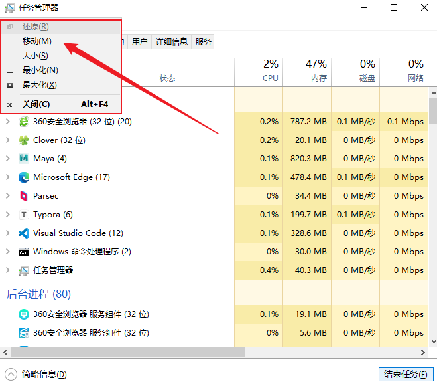Expand the Maya (4) process group

[8, 159]
